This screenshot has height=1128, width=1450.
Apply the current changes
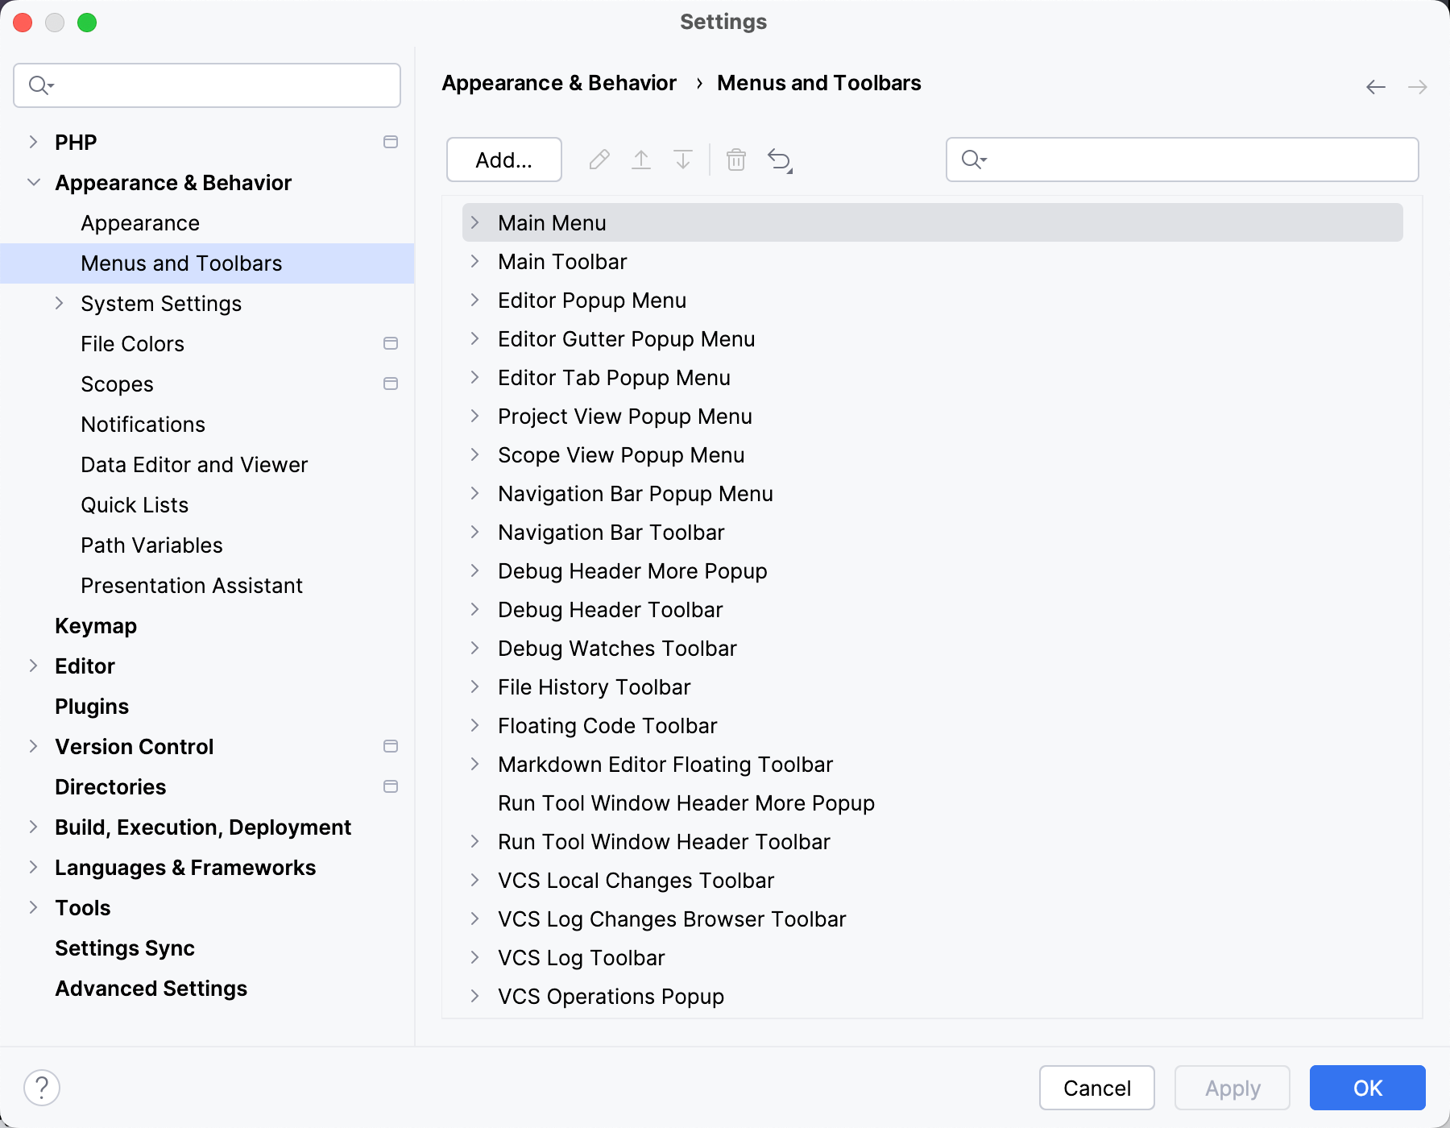tap(1231, 1088)
